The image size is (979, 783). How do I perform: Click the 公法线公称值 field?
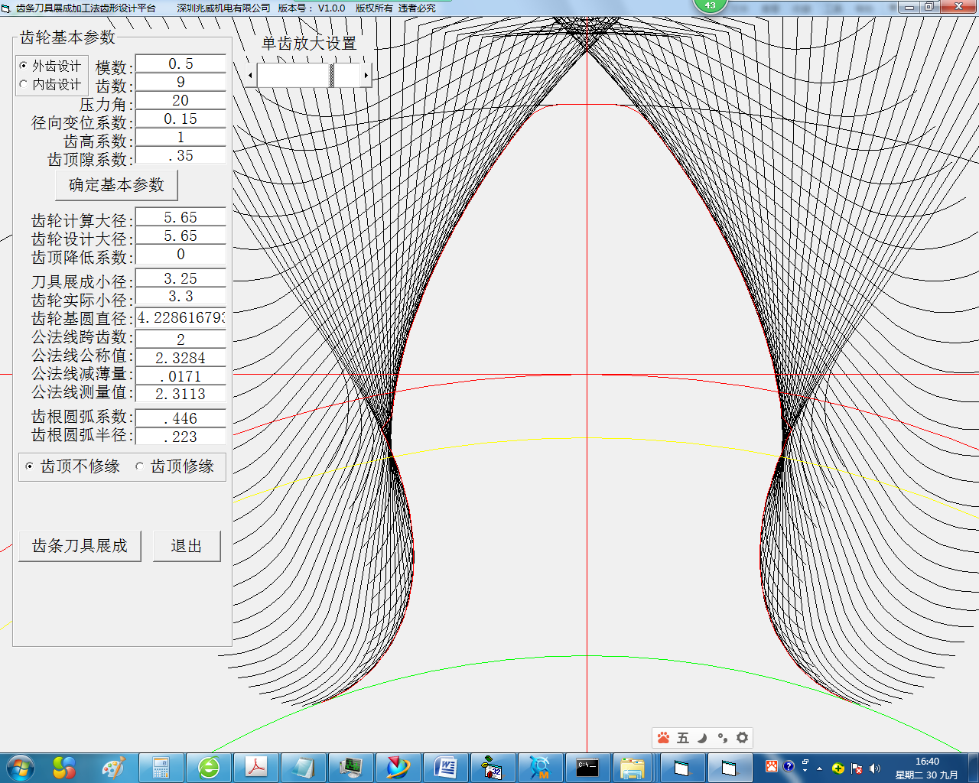tap(181, 357)
